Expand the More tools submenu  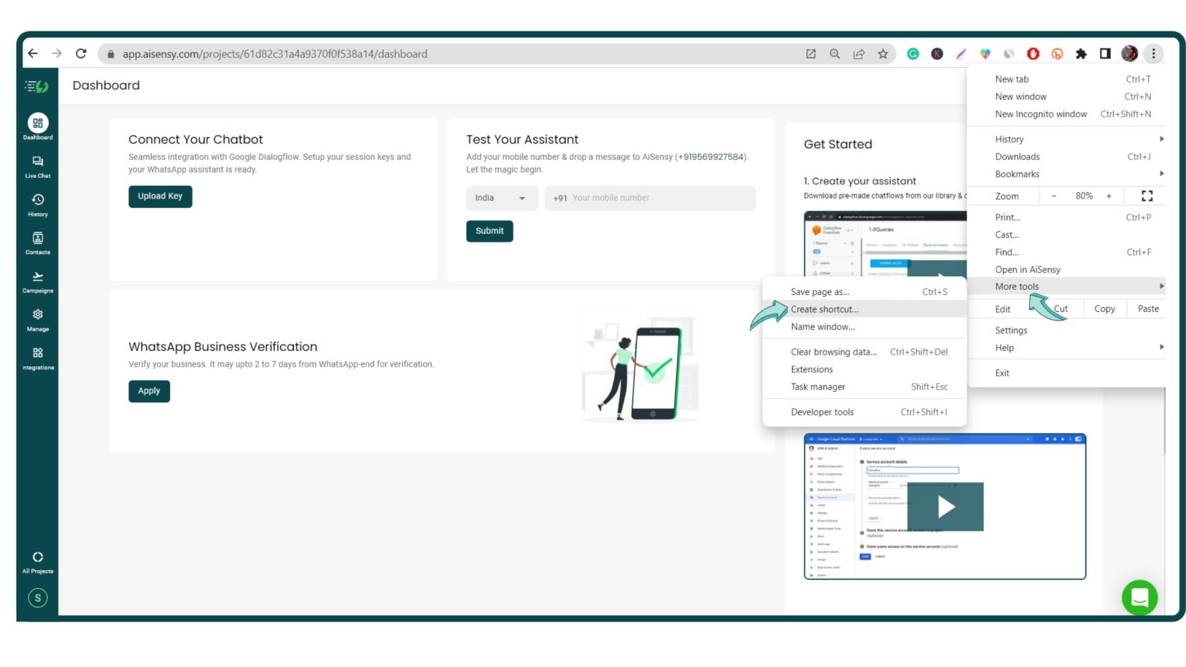pos(1066,286)
